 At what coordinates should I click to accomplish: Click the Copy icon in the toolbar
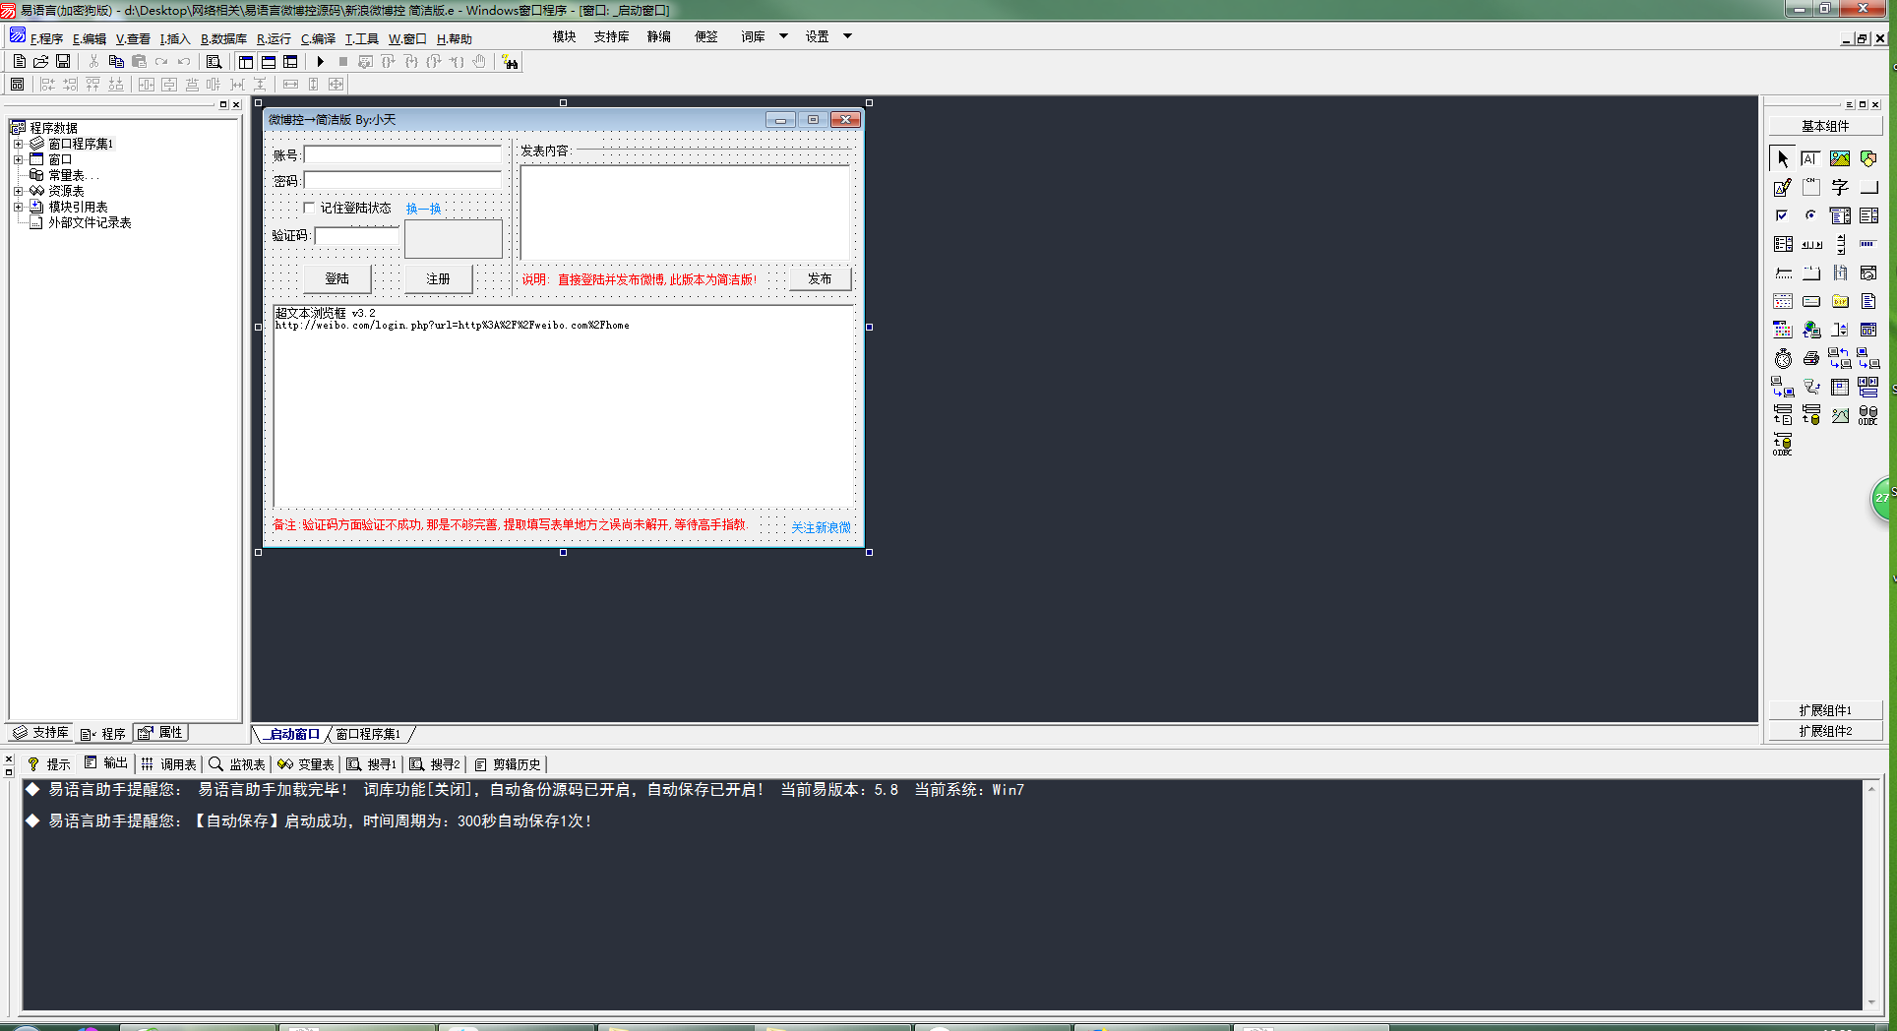pyautogui.click(x=116, y=61)
